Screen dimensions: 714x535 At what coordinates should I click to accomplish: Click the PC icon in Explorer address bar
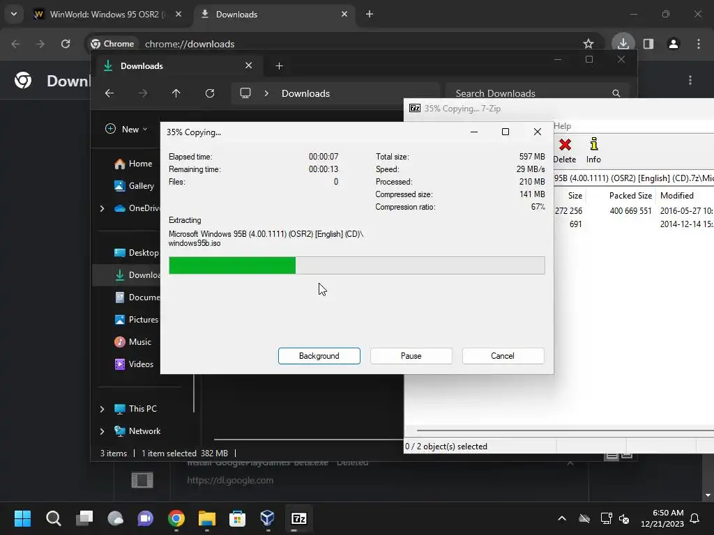tap(245, 93)
